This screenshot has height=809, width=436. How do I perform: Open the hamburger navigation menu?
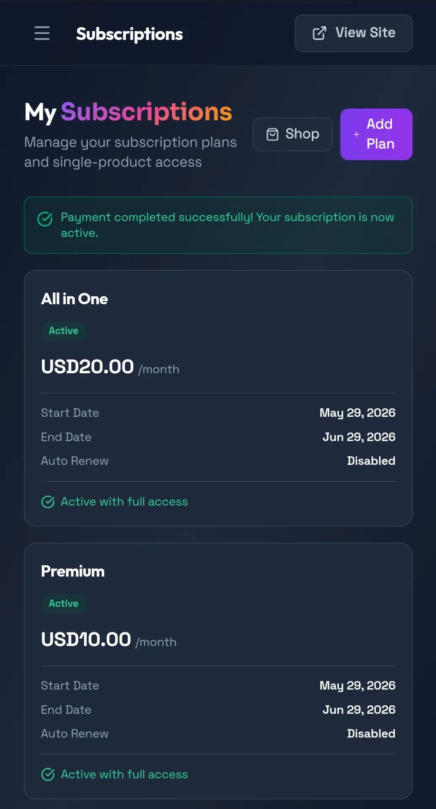[x=42, y=33]
